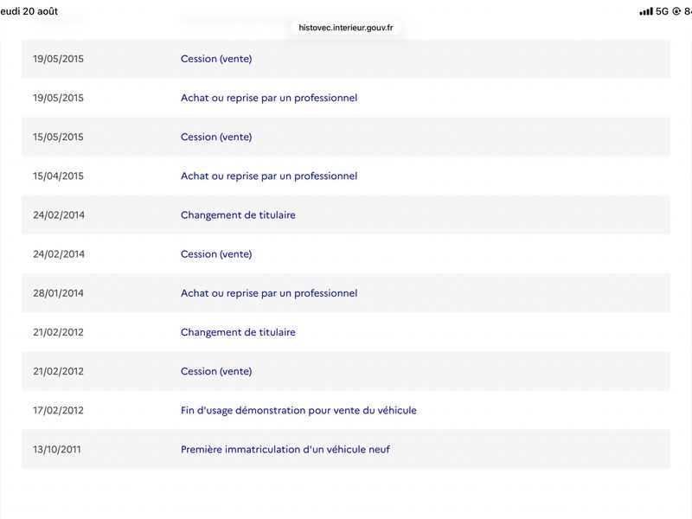Screen dimensions: 692x519
Task: Tap the cellular signal bars icon
Action: coord(646,11)
